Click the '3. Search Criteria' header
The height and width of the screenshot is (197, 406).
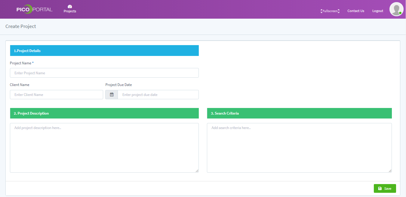tap(299, 113)
